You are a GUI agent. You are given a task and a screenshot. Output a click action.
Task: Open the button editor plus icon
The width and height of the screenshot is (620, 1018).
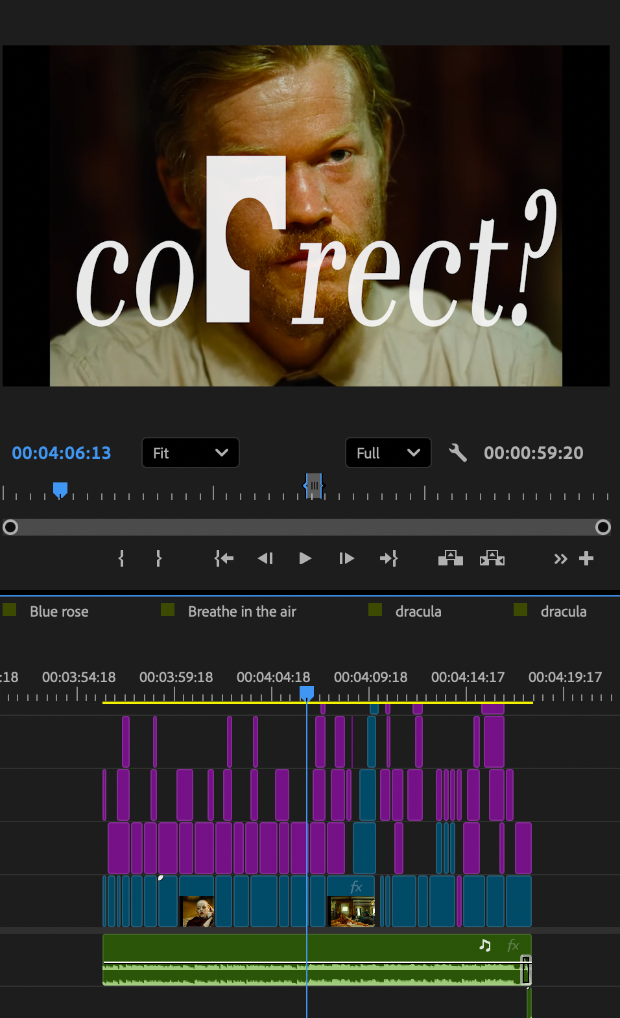click(x=586, y=558)
